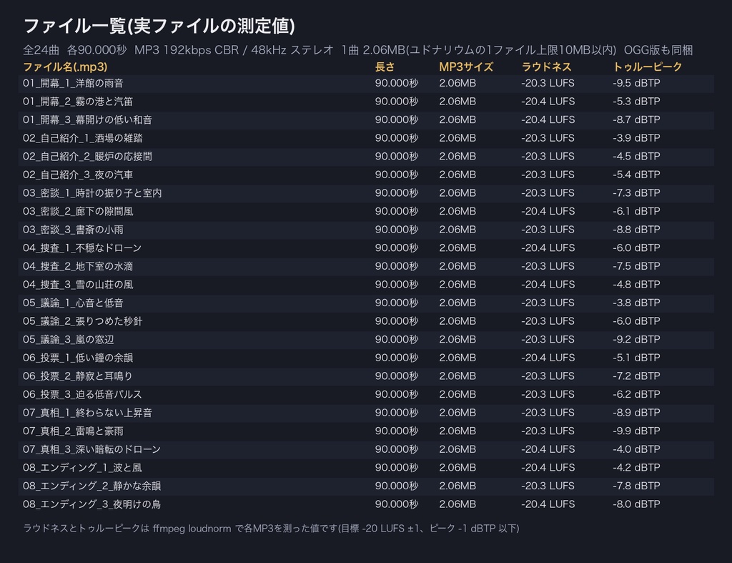The height and width of the screenshot is (563, 732).
Task: Select file name 07_真相_1_終わらない上昇音
Action: [x=88, y=413]
